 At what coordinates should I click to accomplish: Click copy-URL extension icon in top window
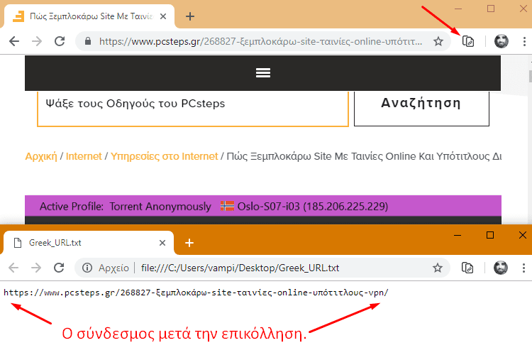(x=468, y=41)
